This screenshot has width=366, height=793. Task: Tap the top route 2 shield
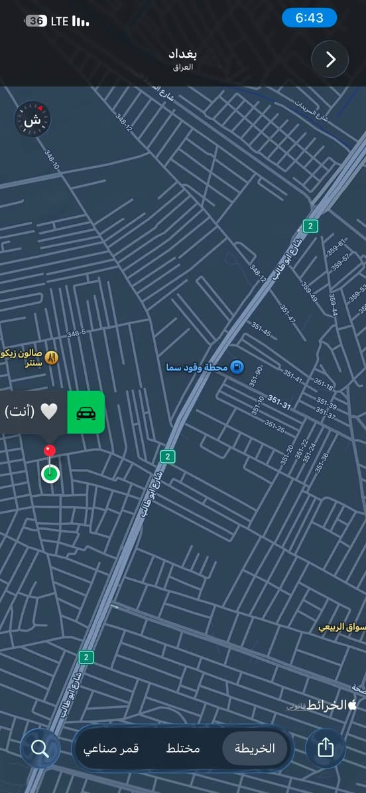coord(310,226)
